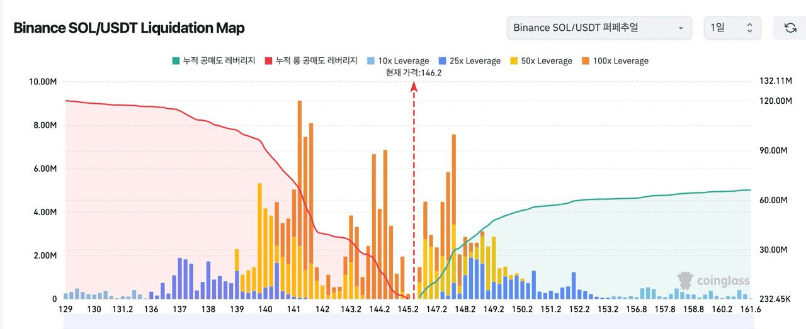Viewport: 806px width, 329px height.
Task: Click the orange 100x Leverage legend swatch
Action: [585, 61]
